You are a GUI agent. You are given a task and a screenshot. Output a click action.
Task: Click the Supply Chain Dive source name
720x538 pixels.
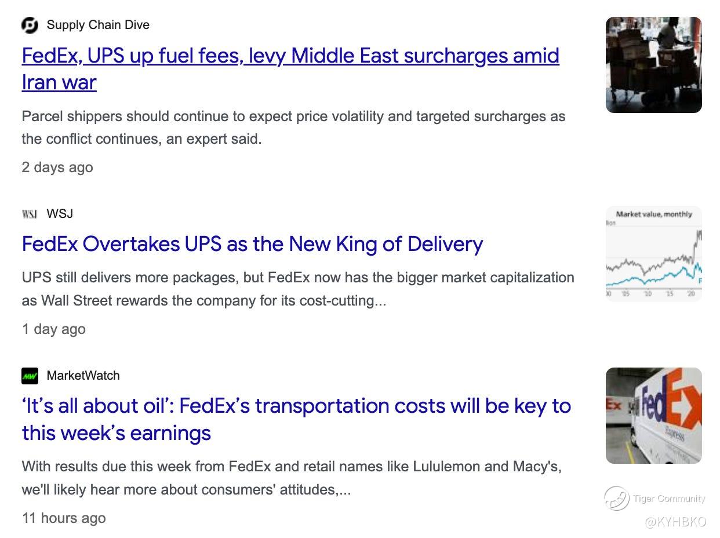(x=98, y=25)
